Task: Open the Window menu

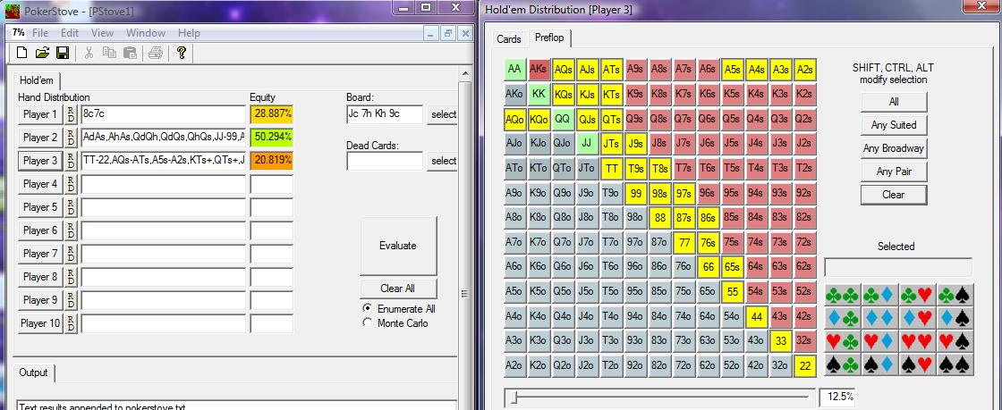Action: [x=146, y=32]
